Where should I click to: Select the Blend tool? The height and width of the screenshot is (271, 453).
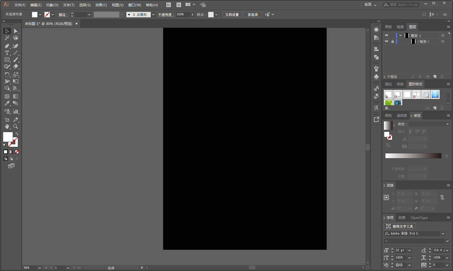click(x=16, y=103)
